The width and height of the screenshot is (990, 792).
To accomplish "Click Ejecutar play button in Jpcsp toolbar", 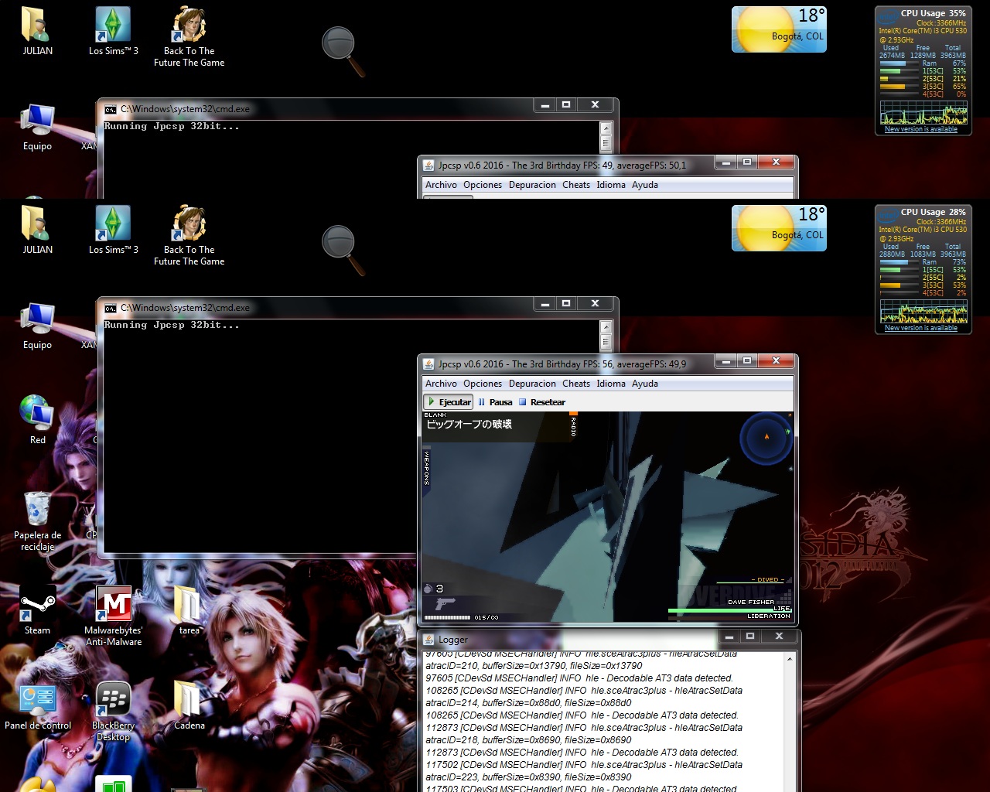I will tap(448, 402).
